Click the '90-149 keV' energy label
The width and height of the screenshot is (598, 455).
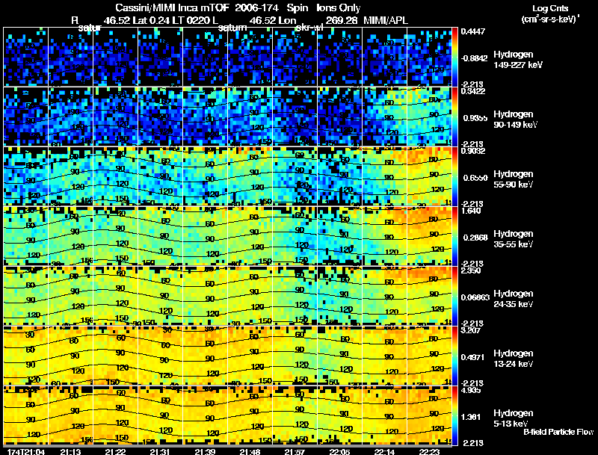click(x=515, y=125)
